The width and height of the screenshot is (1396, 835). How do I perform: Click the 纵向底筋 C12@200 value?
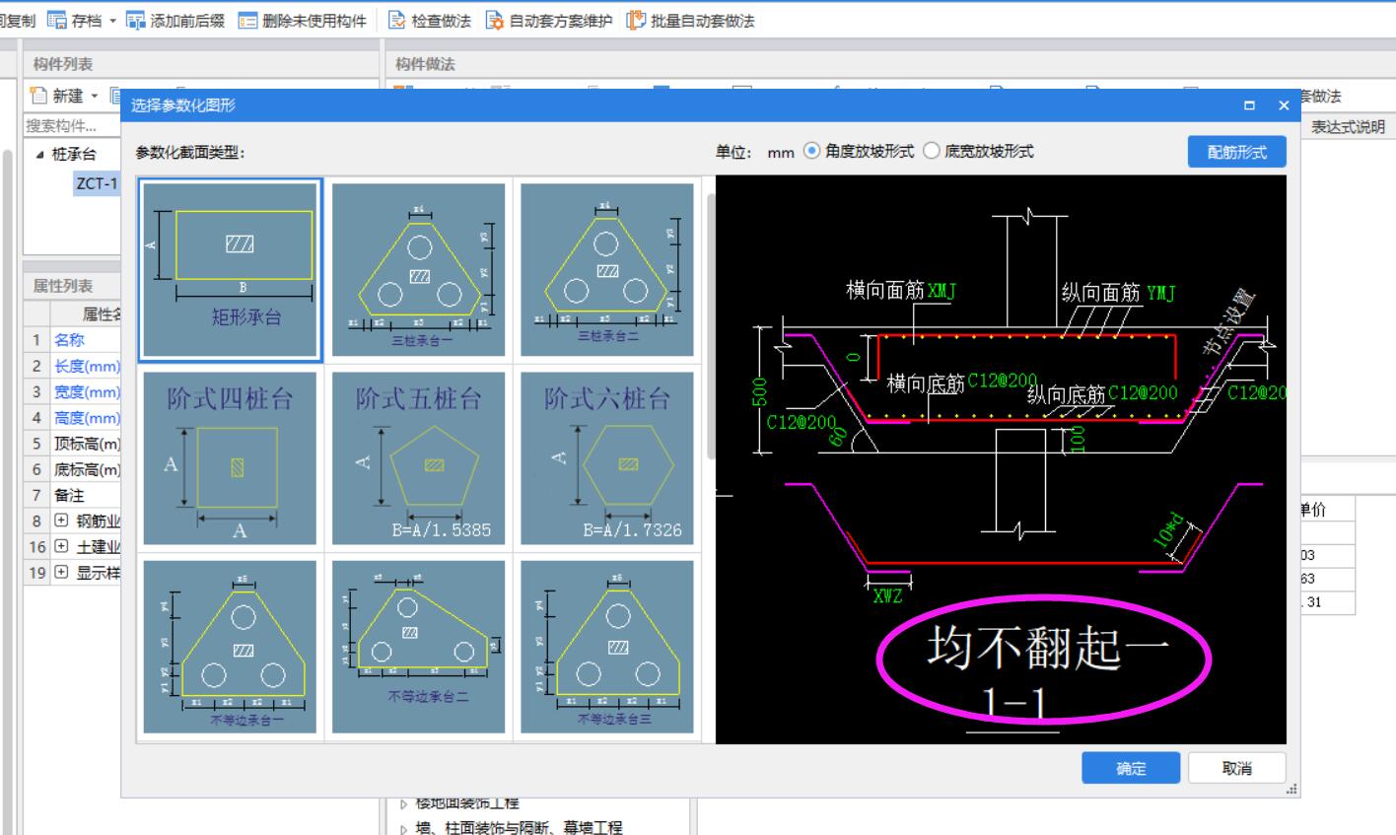click(1143, 392)
